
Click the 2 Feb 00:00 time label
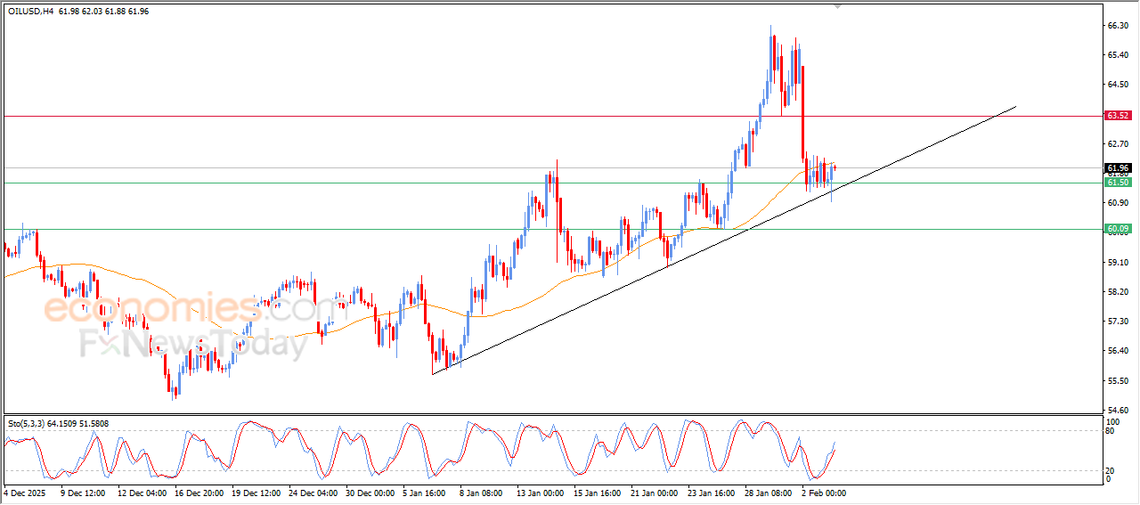(825, 492)
